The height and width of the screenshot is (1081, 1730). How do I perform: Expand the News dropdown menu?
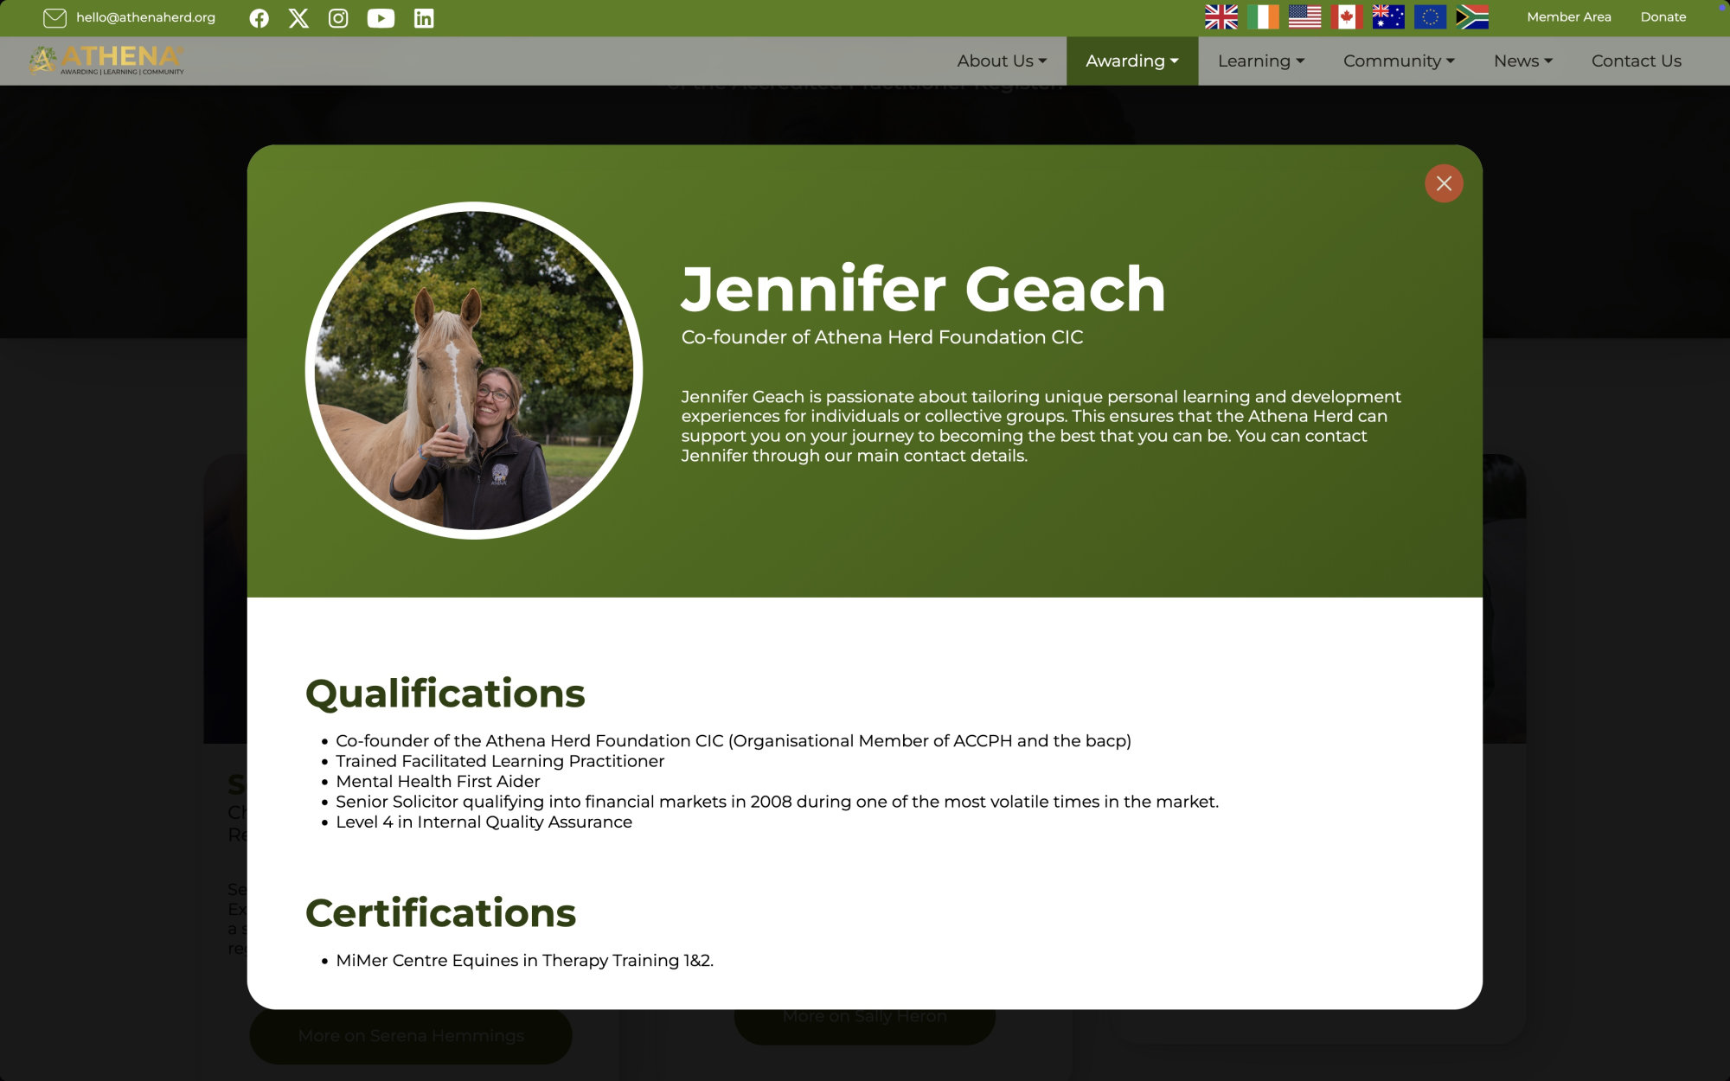coord(1523,61)
